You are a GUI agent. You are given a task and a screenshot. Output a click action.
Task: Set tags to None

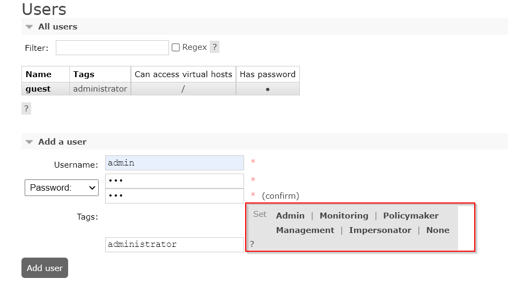(438, 230)
